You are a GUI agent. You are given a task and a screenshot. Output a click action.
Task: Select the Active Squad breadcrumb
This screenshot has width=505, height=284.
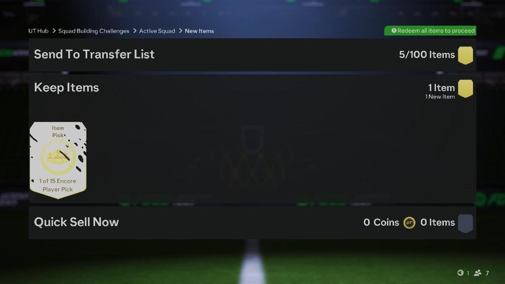157,31
